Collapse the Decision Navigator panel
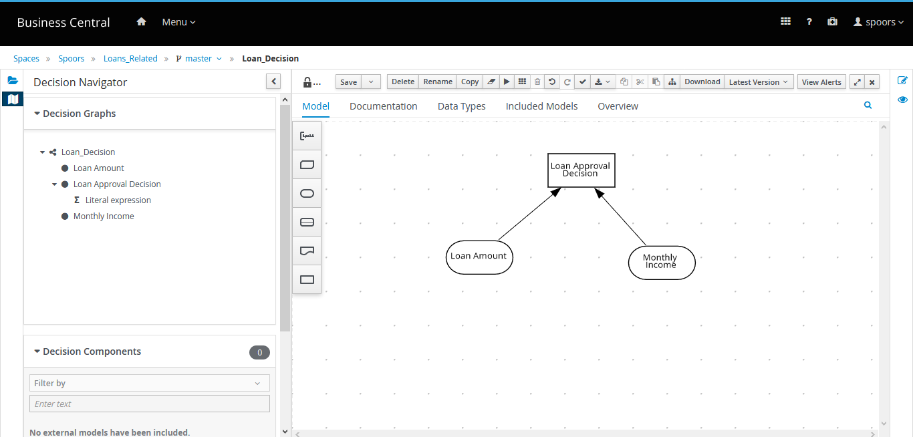 pyautogui.click(x=273, y=82)
